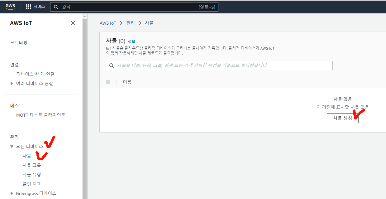Click the 테스트 section heading

[x=17, y=105]
